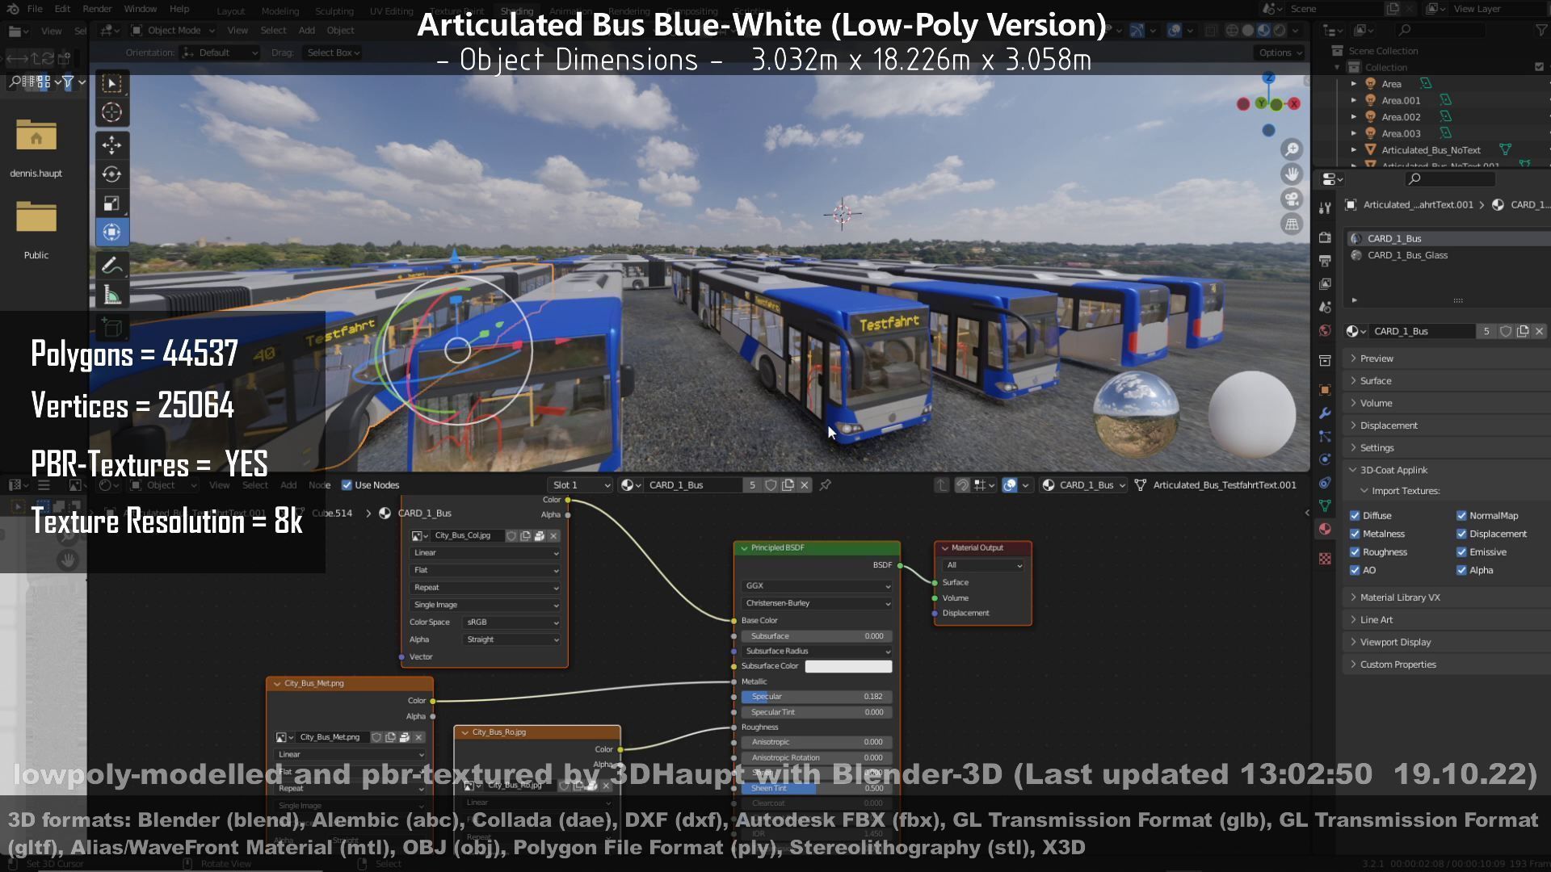Select Articulated_Bus_NoText in the outliner
Screen dimensions: 1551x872
coord(1431,150)
